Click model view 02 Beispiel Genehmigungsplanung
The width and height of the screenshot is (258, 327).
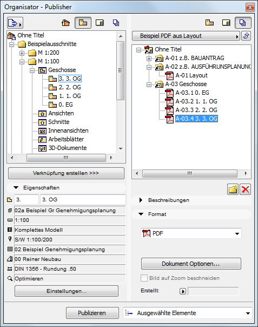tap(70, 249)
